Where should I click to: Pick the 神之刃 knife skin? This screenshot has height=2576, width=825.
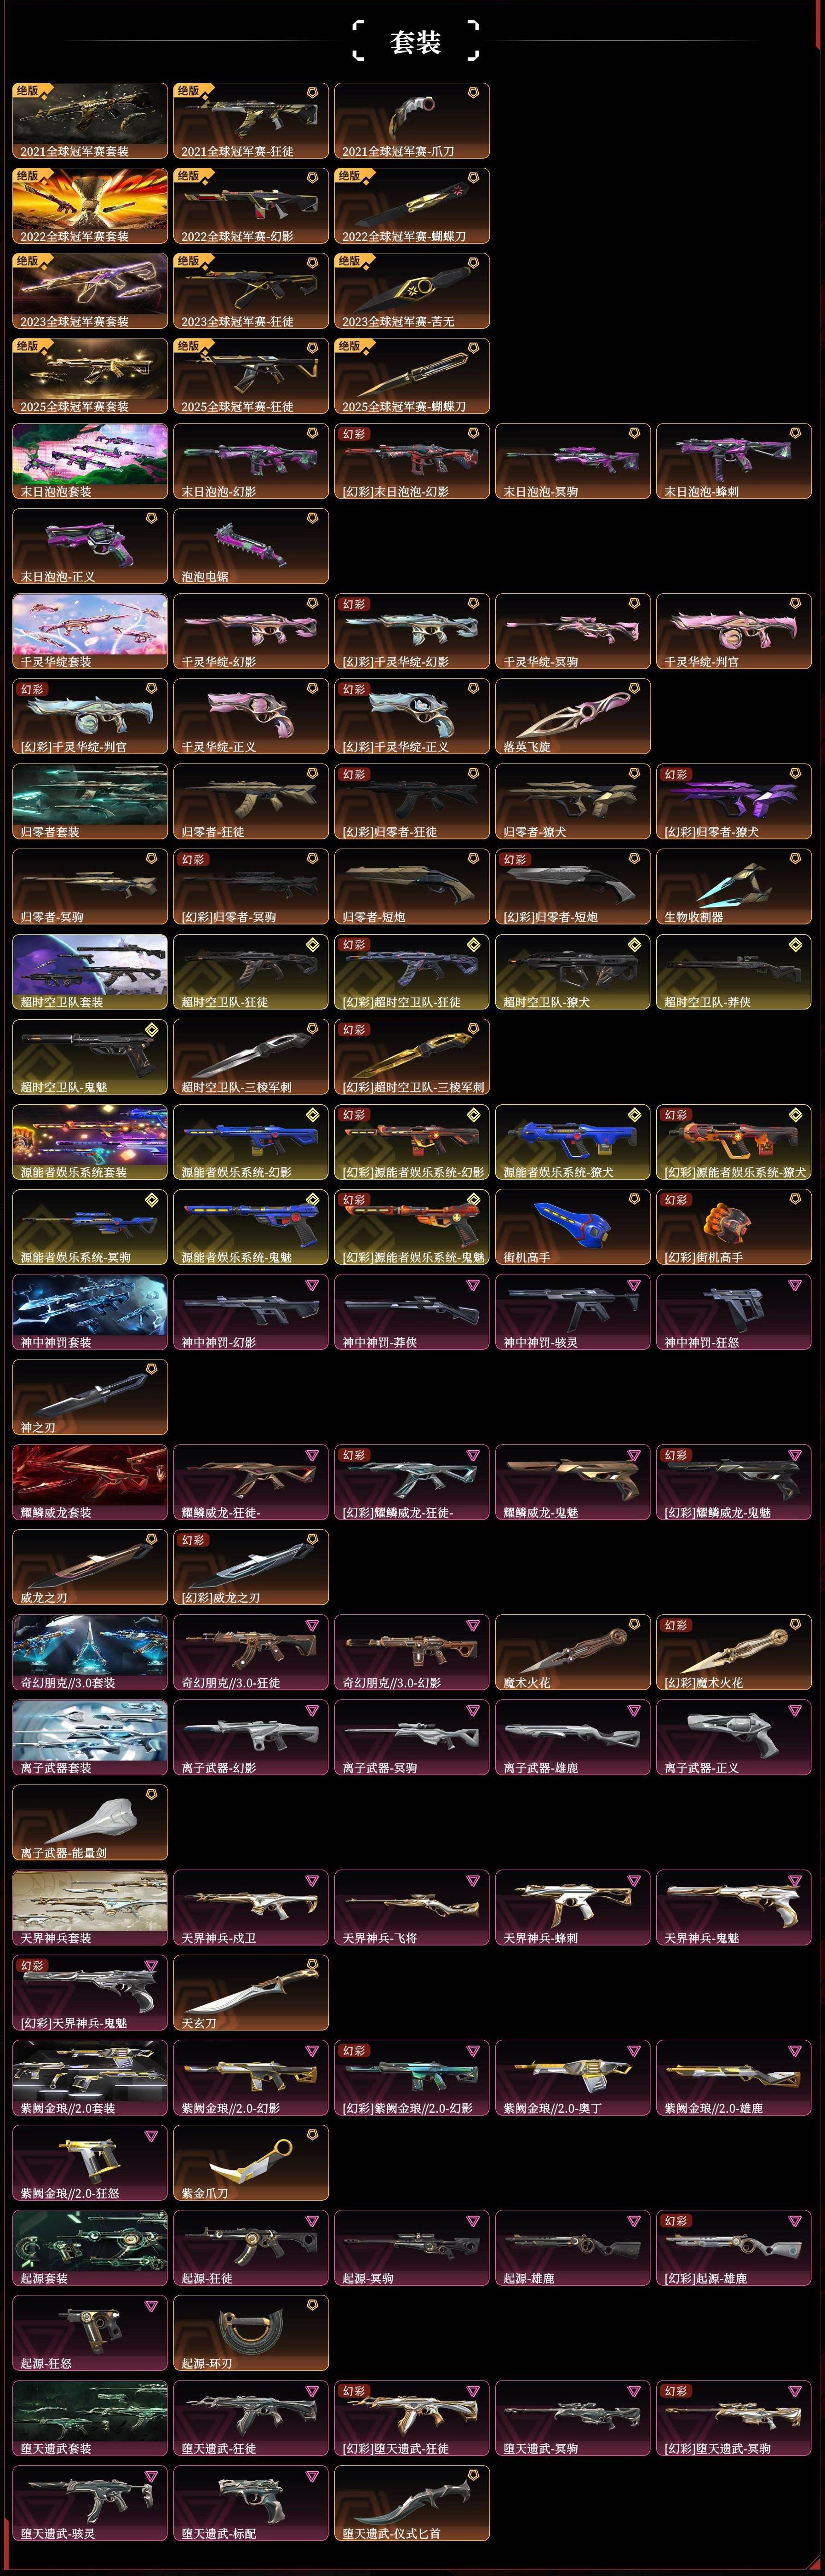[x=90, y=1397]
